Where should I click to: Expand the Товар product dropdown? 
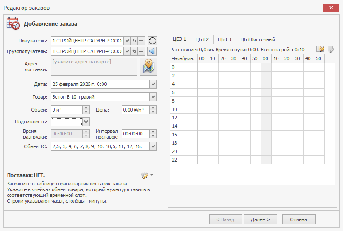click(x=153, y=96)
